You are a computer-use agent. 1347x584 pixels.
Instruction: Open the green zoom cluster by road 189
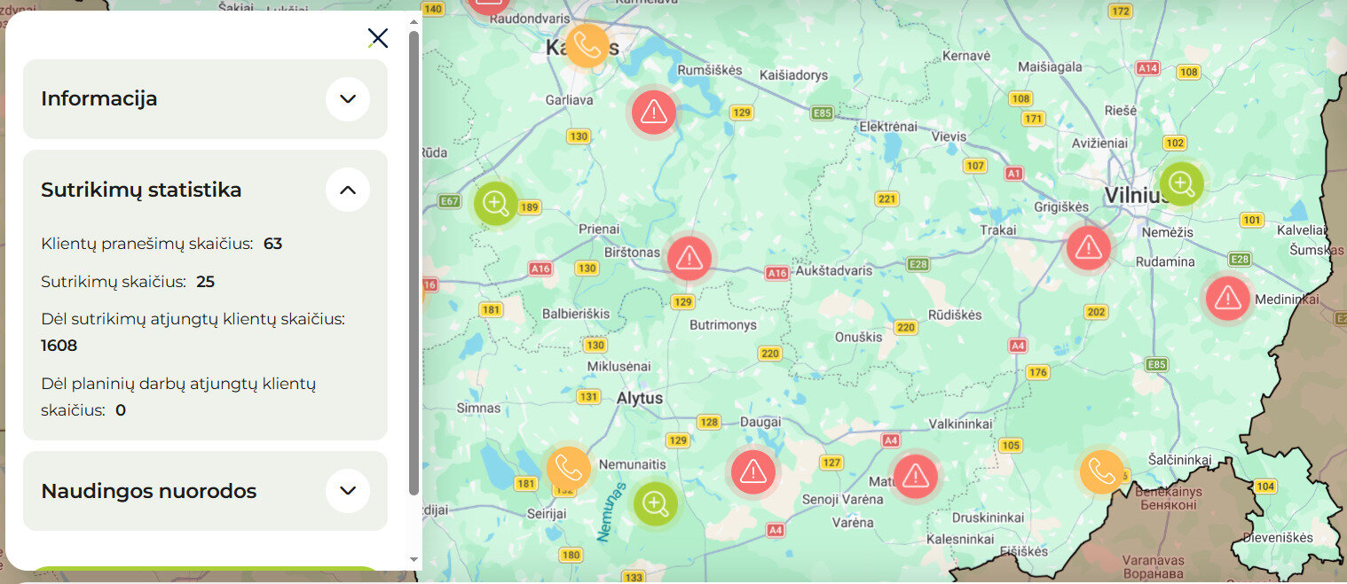coord(495,203)
